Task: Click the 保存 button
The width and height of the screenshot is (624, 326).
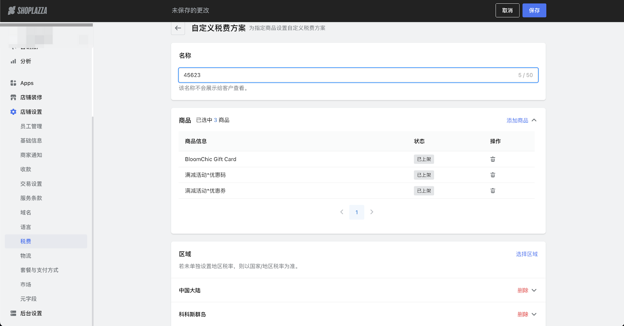Action: click(x=534, y=11)
